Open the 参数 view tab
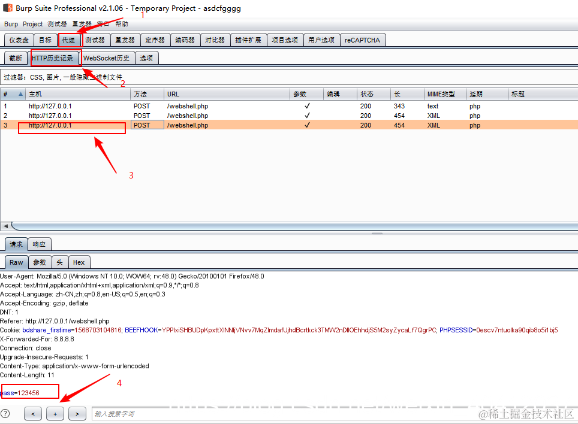578x424 pixels. pos(40,262)
